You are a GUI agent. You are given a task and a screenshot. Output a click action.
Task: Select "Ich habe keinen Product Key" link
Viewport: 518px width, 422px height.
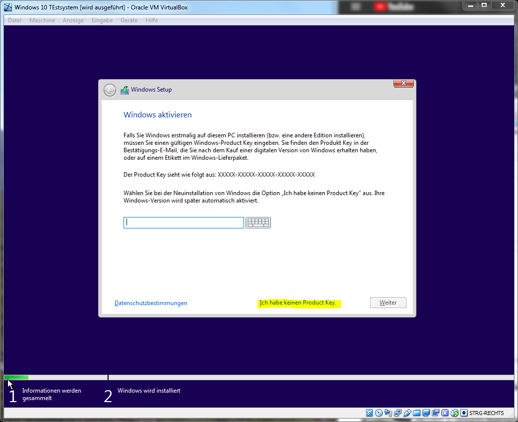tap(298, 303)
